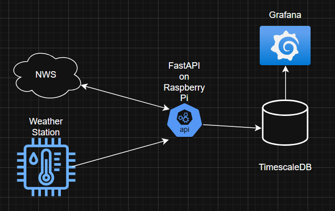Click the Weather Station text label

[x=46, y=127]
